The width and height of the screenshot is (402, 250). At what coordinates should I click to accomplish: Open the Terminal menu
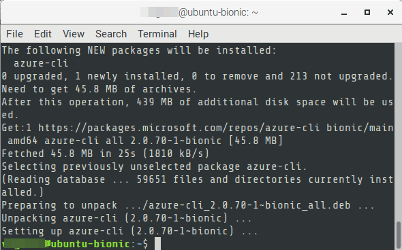(x=157, y=34)
